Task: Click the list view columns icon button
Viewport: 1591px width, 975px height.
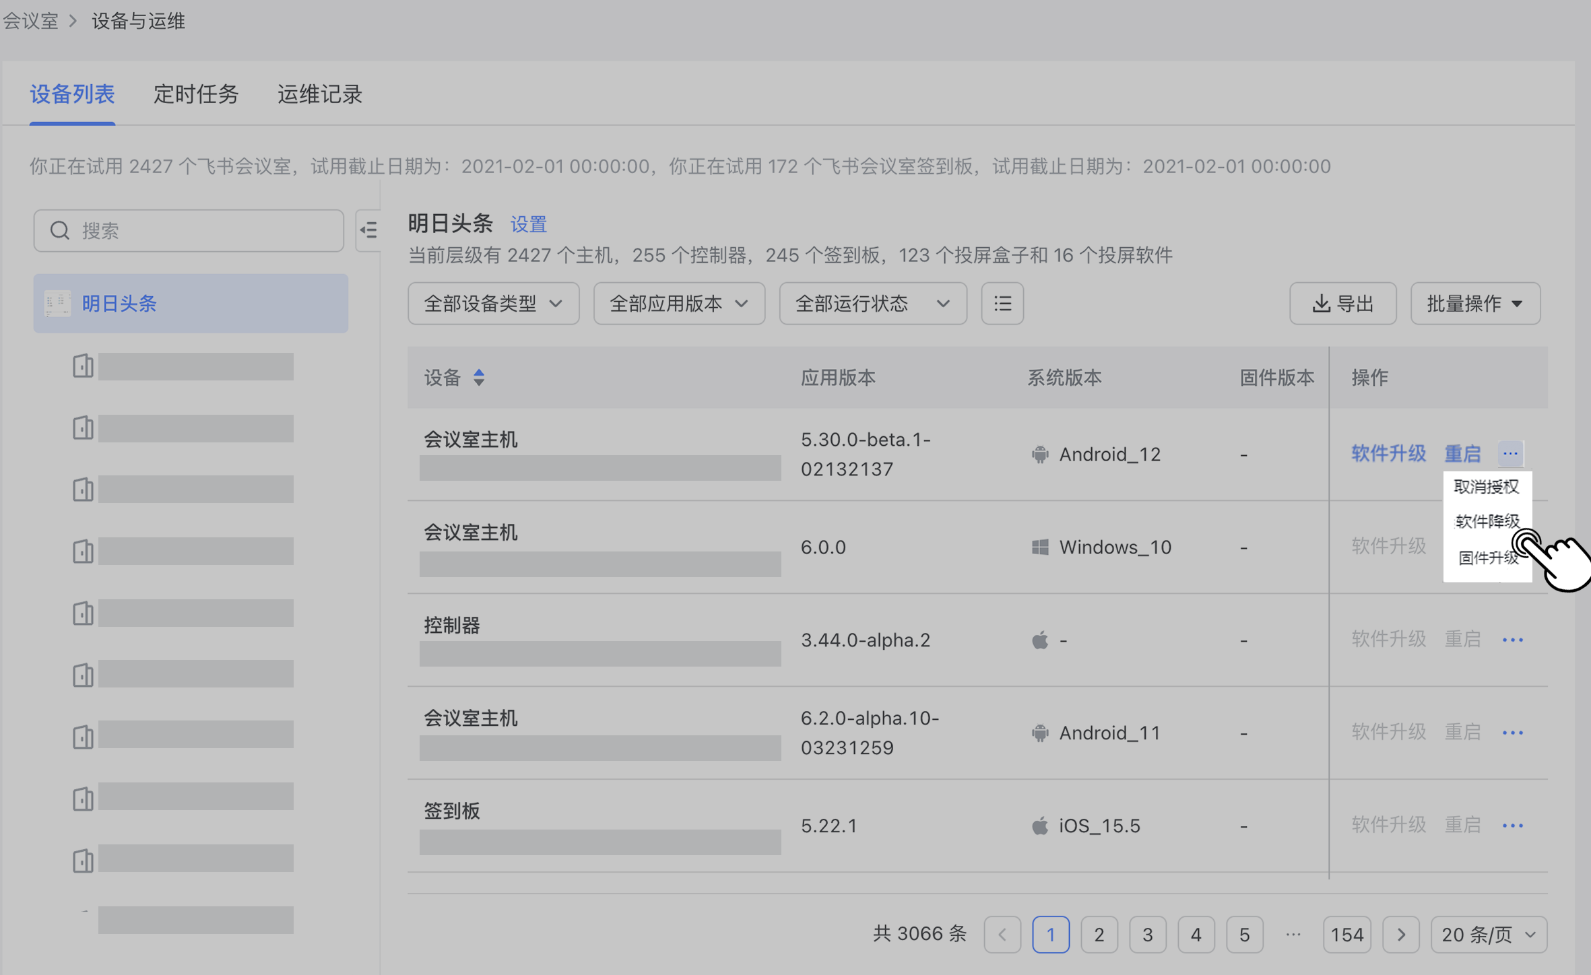Action: pos(1002,304)
